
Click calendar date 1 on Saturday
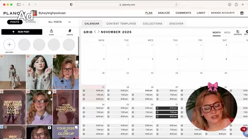[x=226, y=45]
